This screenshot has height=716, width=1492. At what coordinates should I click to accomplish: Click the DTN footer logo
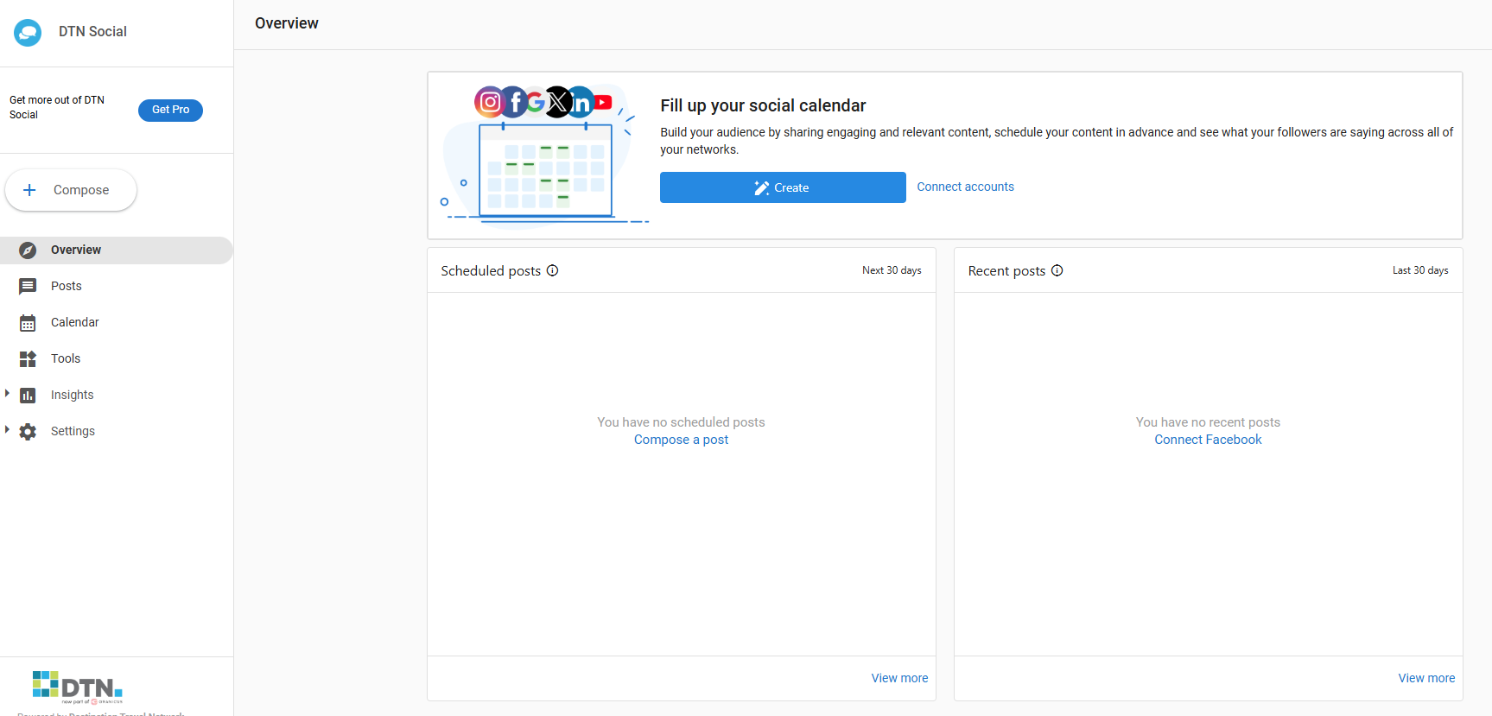78,687
